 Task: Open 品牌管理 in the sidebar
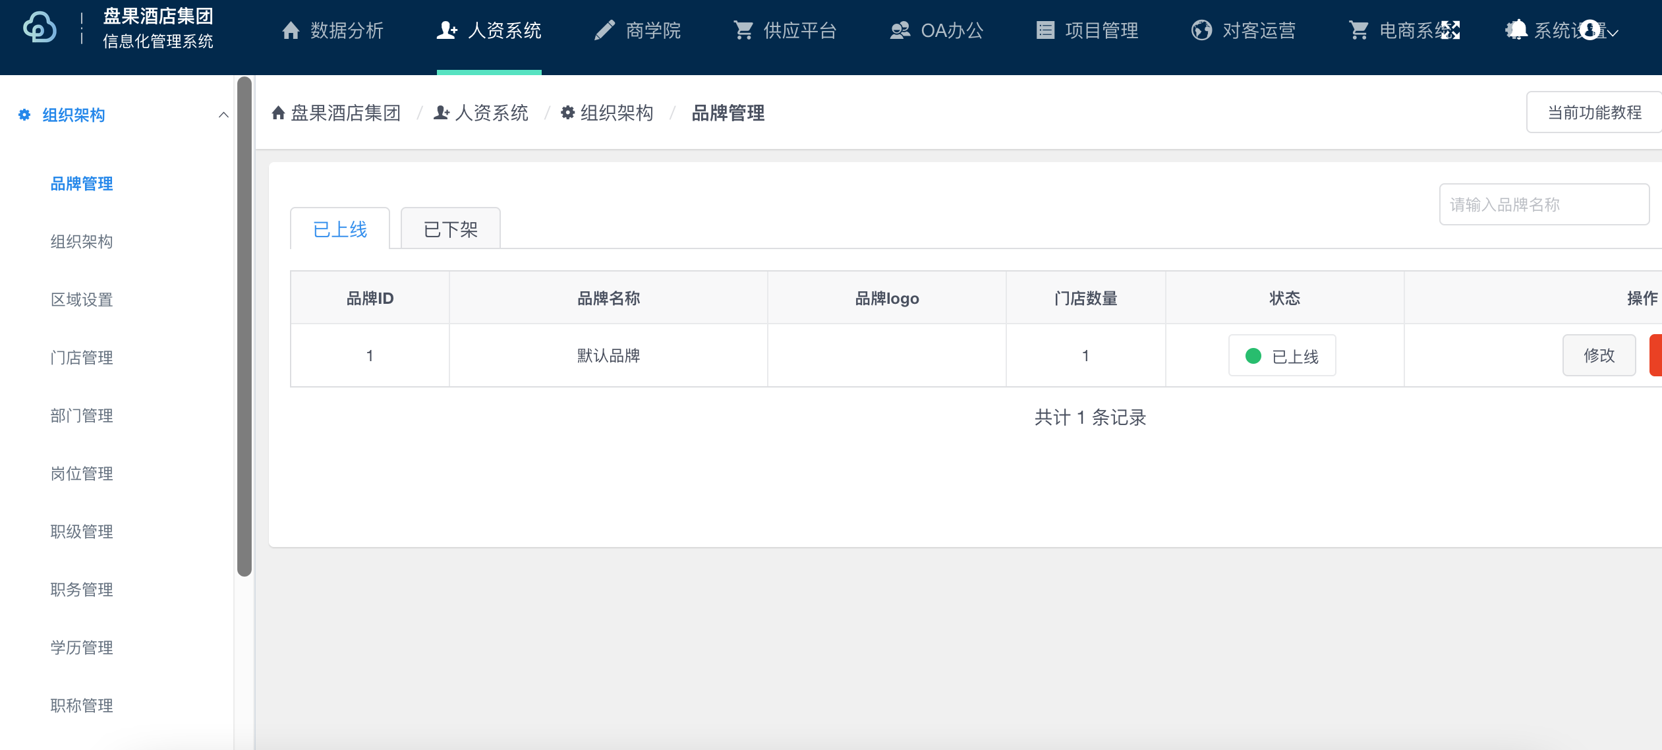pos(82,184)
